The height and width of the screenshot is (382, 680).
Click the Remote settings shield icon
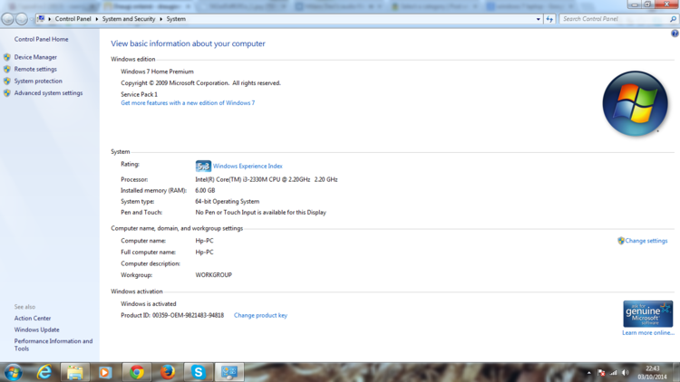tap(7, 70)
